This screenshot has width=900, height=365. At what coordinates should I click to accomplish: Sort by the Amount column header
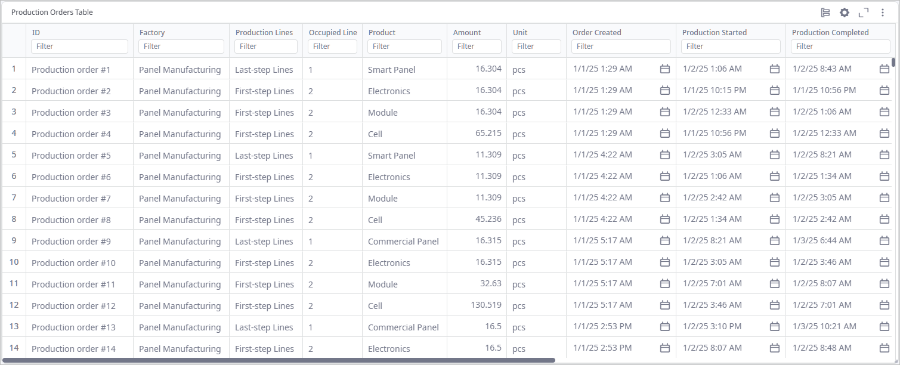[x=467, y=33]
